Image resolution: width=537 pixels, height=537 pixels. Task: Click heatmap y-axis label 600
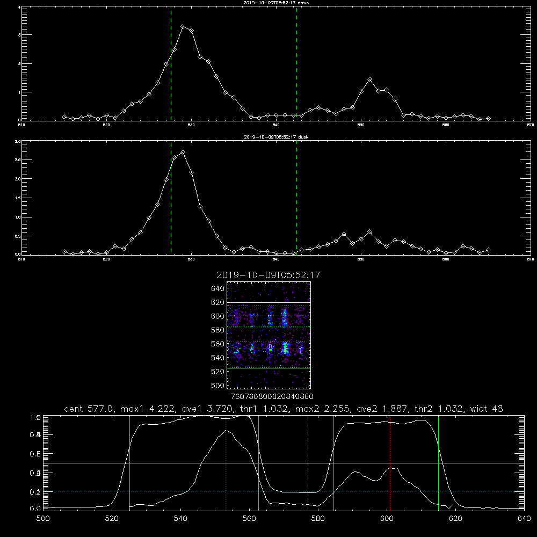tap(218, 316)
